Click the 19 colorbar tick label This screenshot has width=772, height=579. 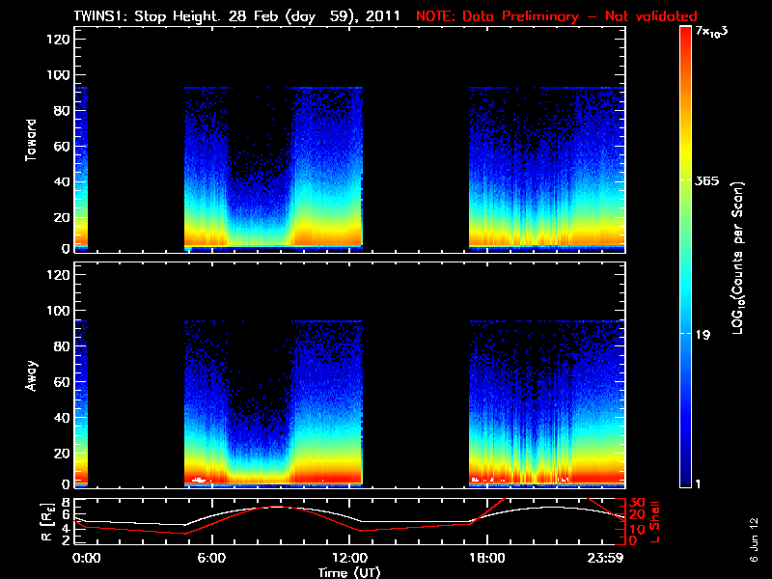pyautogui.click(x=704, y=335)
